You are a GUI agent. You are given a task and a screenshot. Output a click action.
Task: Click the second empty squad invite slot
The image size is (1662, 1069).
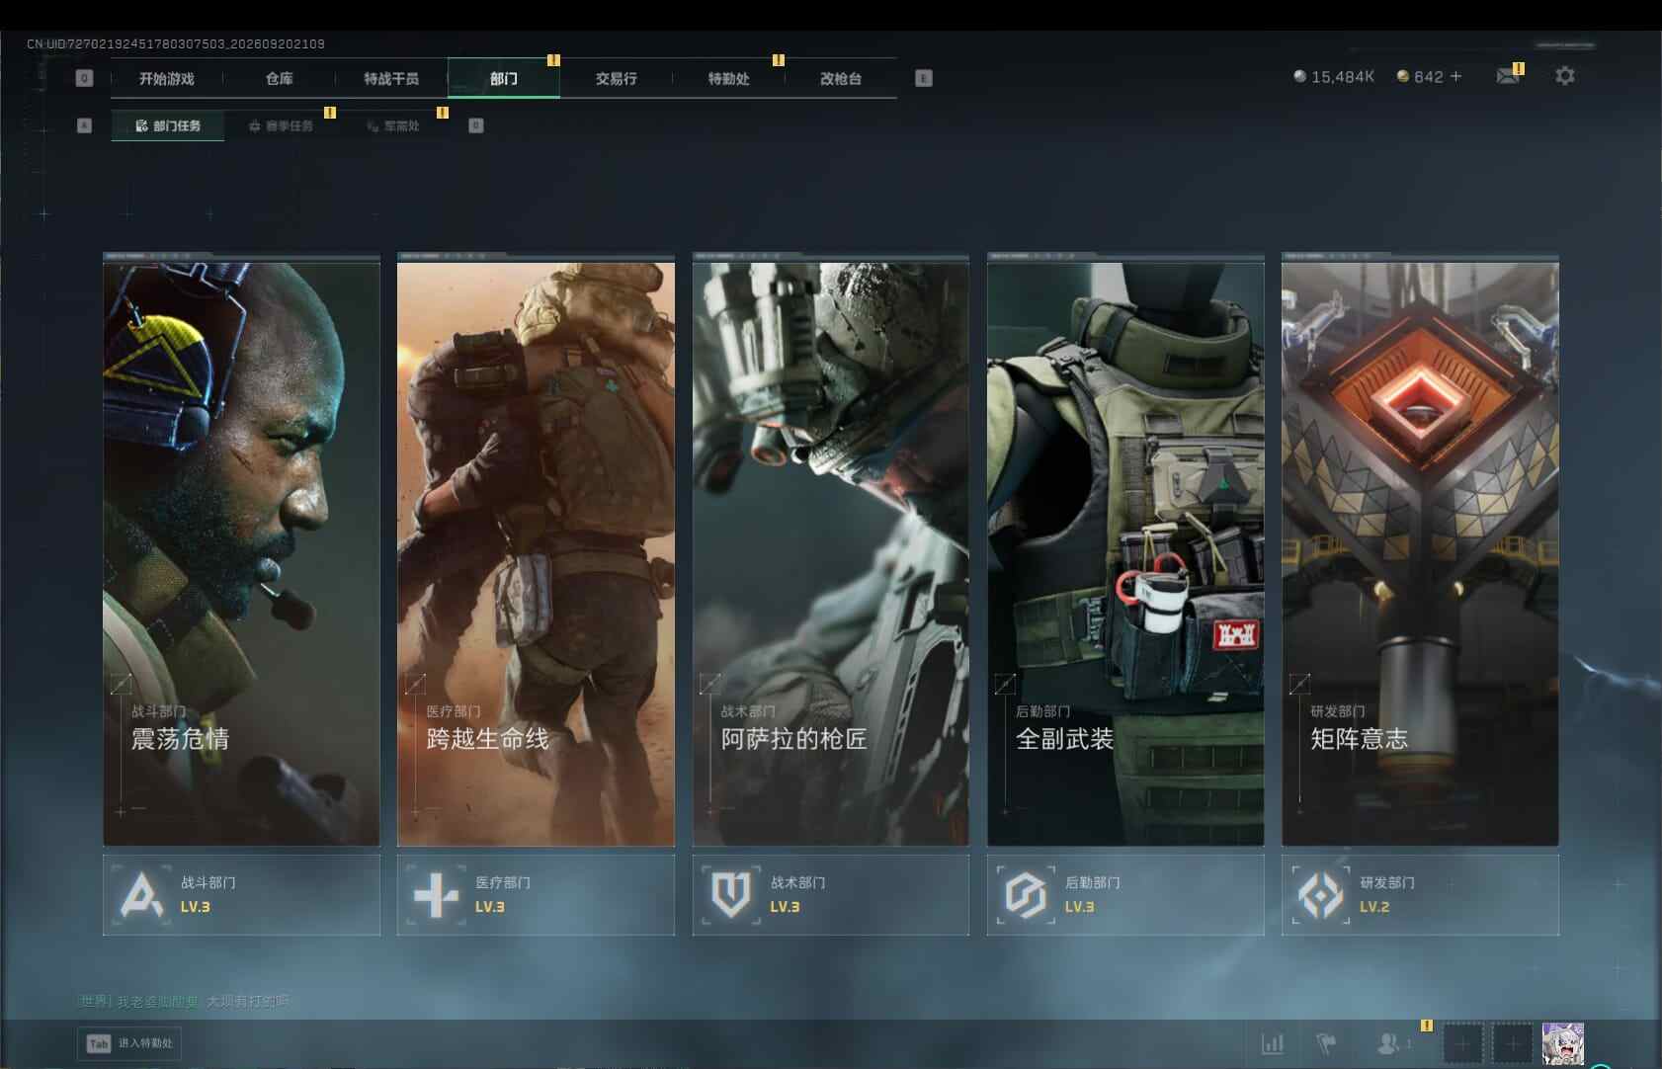(1512, 1043)
